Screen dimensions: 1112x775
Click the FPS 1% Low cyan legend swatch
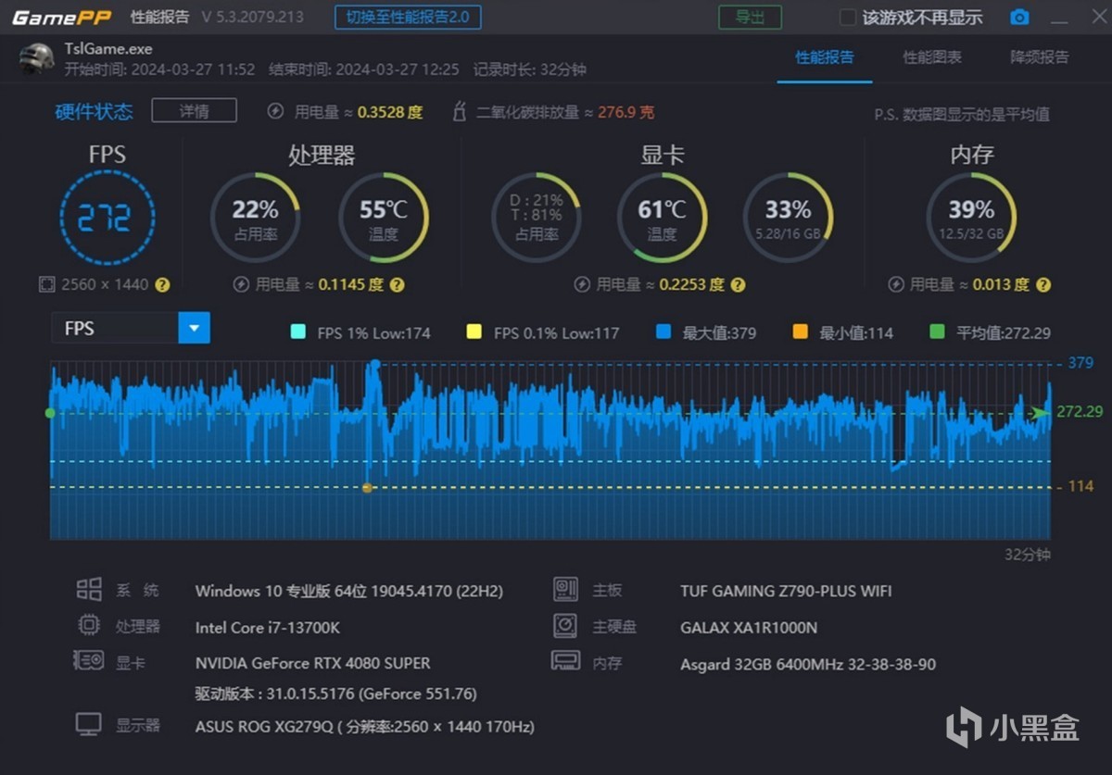point(297,332)
